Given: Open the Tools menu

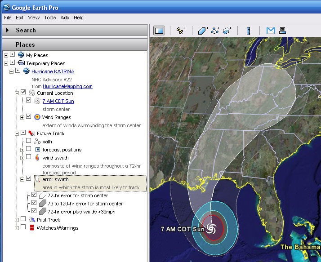Looking at the screenshot, I should 50,18.
